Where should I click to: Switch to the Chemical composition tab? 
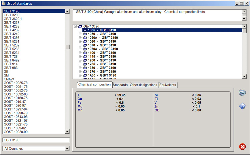pyautogui.click(x=94, y=84)
